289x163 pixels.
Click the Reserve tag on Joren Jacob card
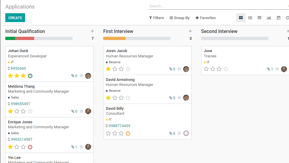pos(113,62)
